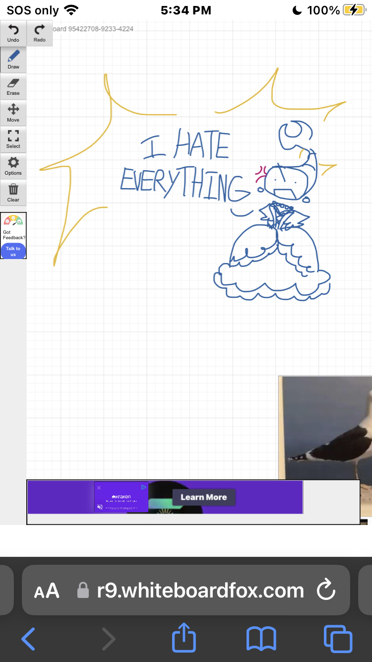Screen dimensions: 372x662
Task: Go back with Safari back arrow
Action: [28, 639]
